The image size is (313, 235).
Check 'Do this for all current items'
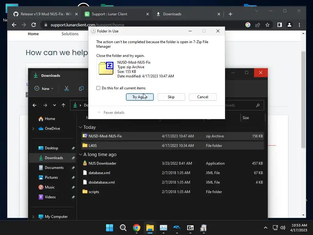tap(98, 88)
